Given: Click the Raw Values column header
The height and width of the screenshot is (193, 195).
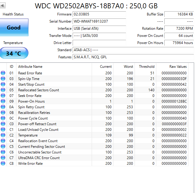Looking at the screenshot, I should [172, 67].
